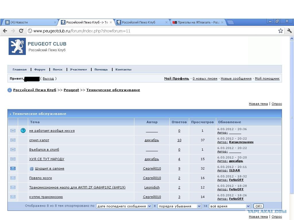Screen dimensions: 294x220
Task: Open topic 'Шуршит в салоне'
Action: [x=49, y=168]
